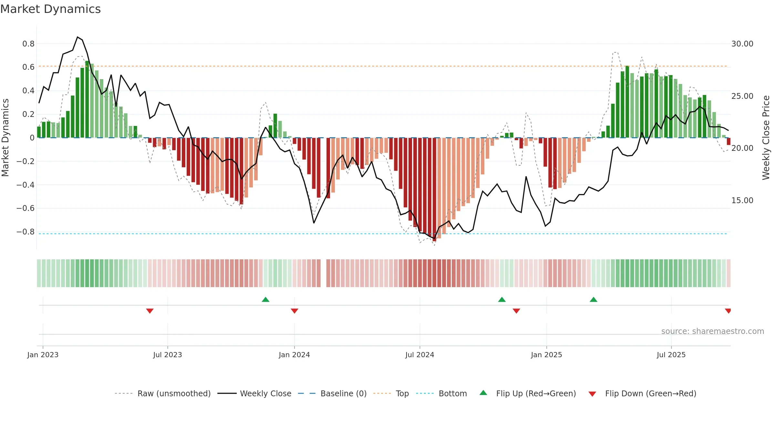This screenshot has height=436, width=775.
Task: Click the Jan 2024 axis label
Action: click(294, 355)
